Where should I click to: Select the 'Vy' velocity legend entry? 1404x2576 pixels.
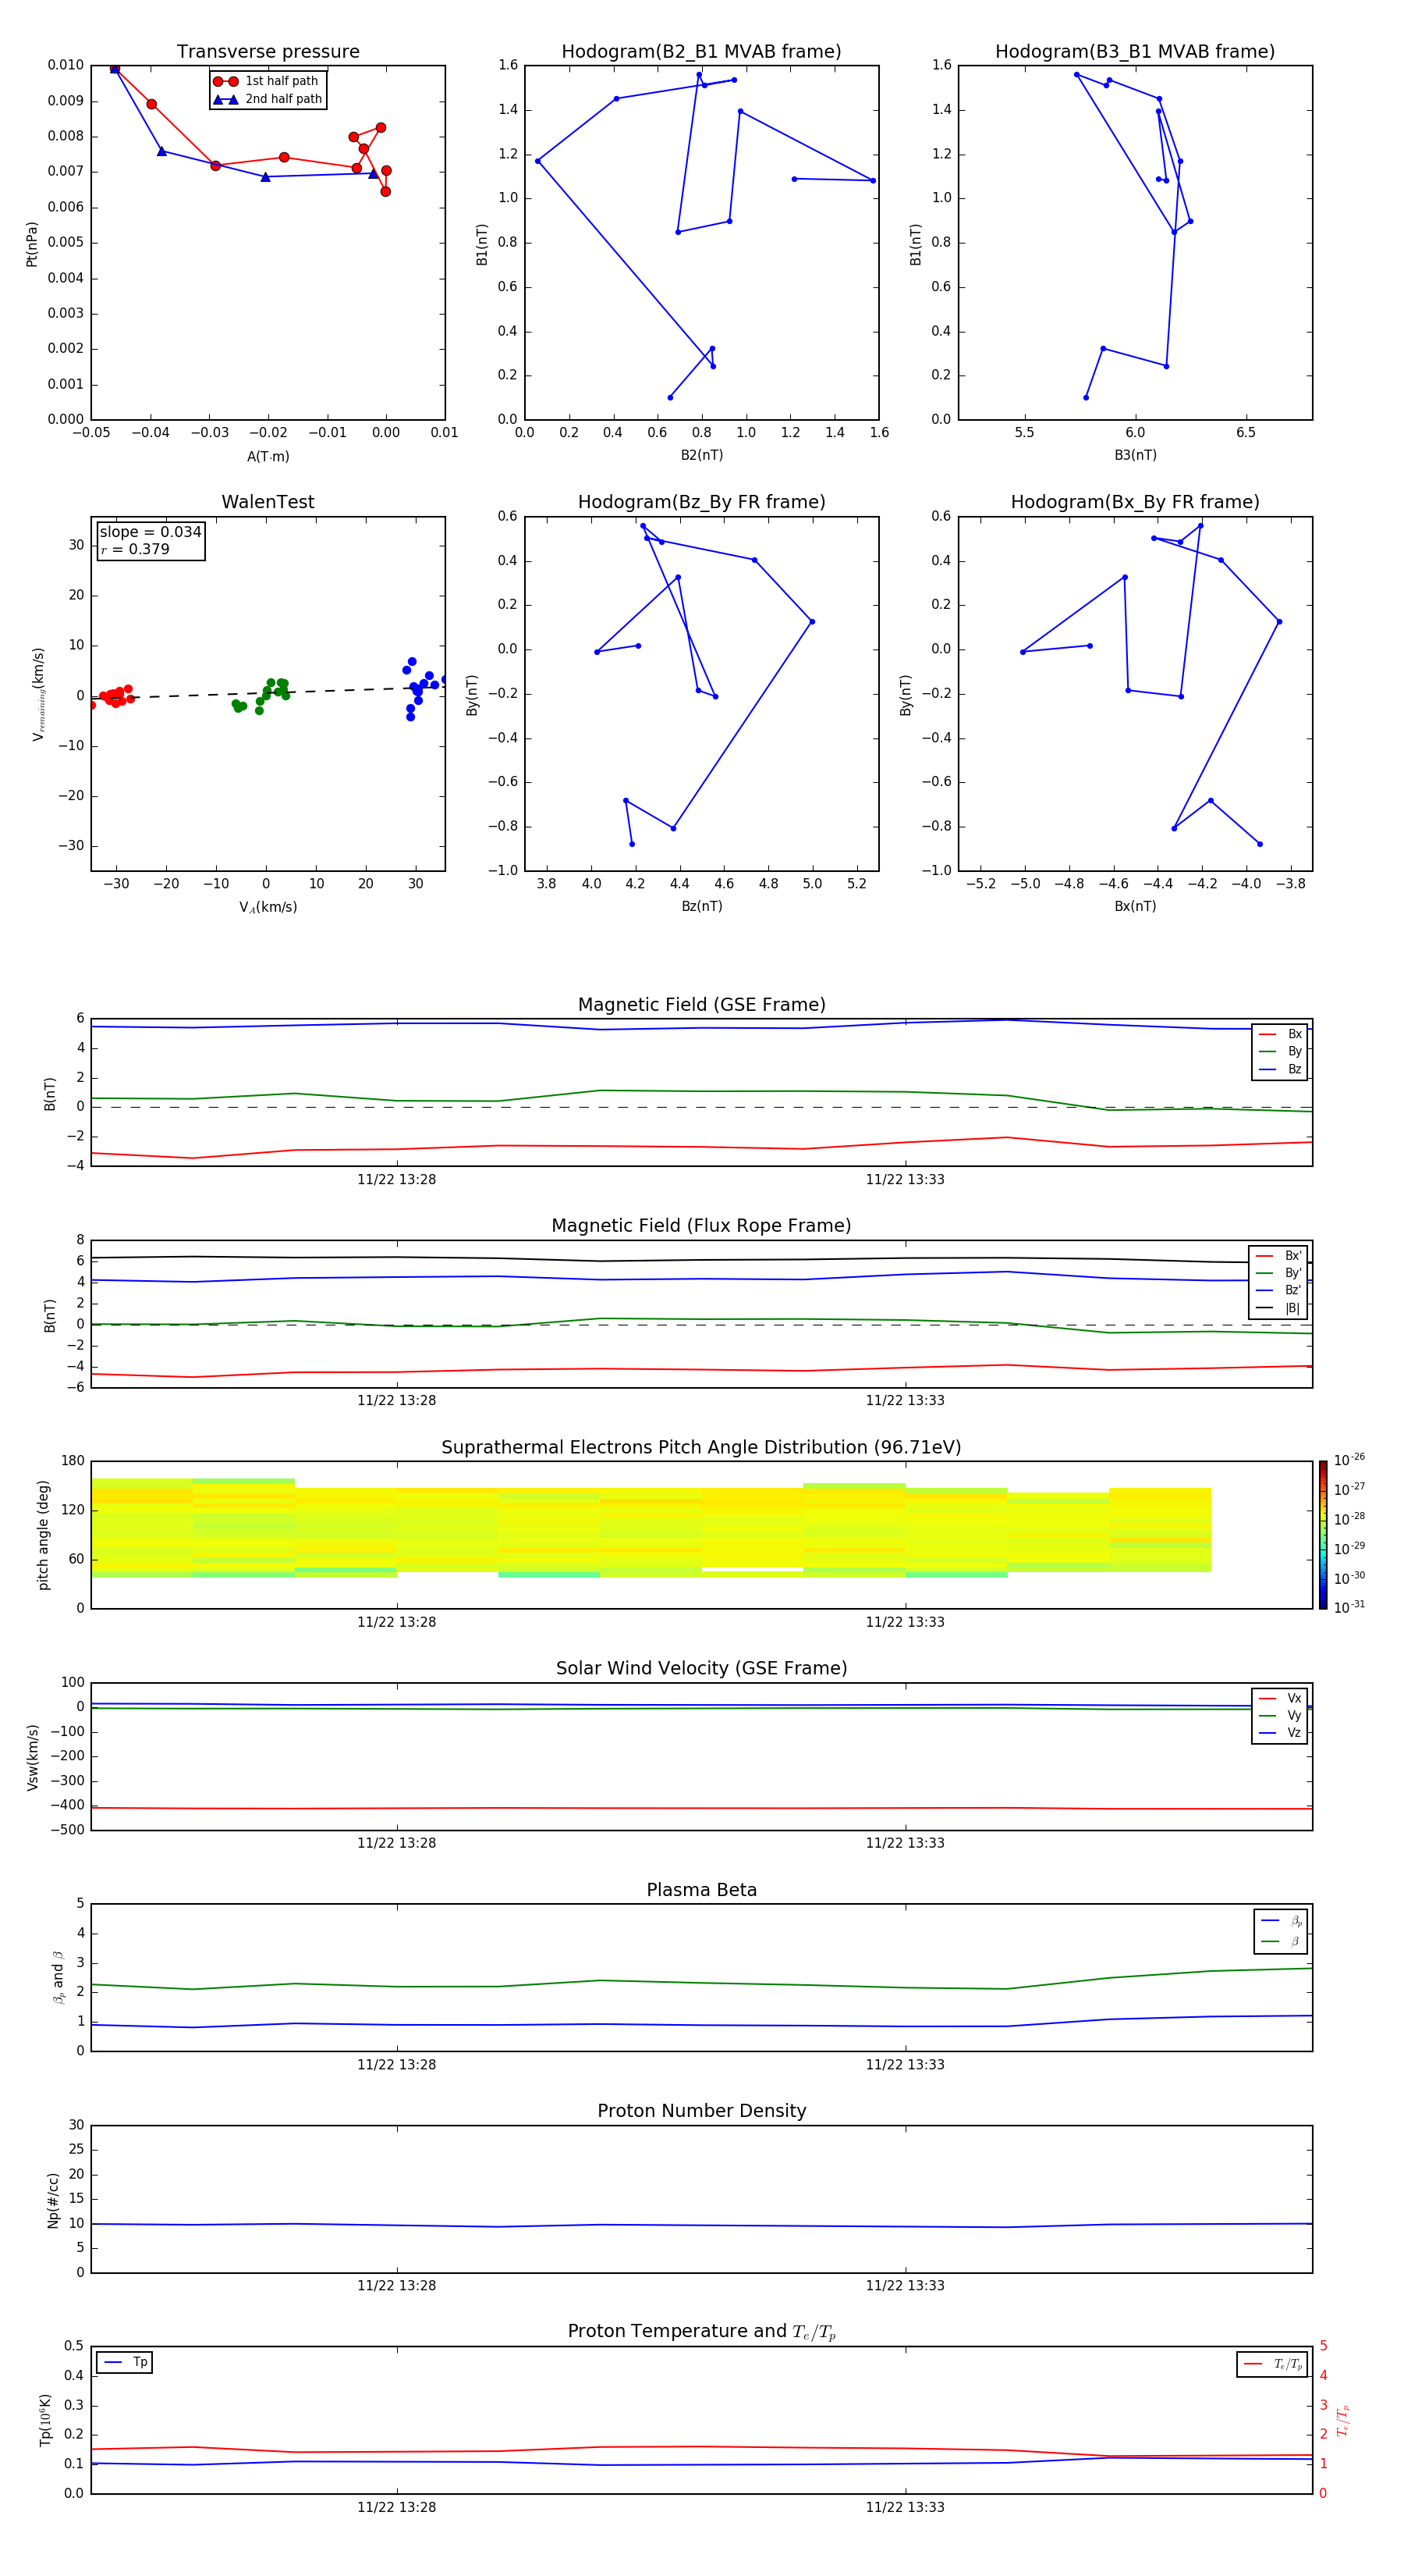(x=1280, y=1715)
